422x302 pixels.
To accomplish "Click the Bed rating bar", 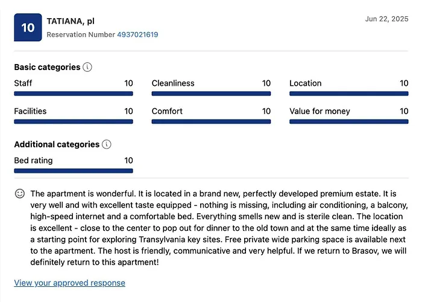I will pos(74,170).
